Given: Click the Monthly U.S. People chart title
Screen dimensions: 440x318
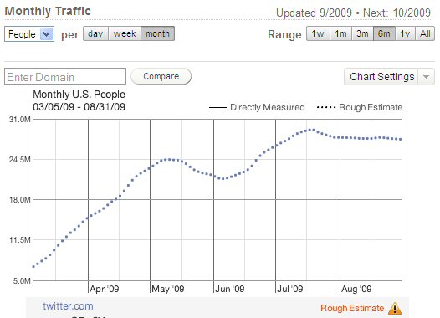Looking at the screenshot, I should pyautogui.click(x=79, y=95).
